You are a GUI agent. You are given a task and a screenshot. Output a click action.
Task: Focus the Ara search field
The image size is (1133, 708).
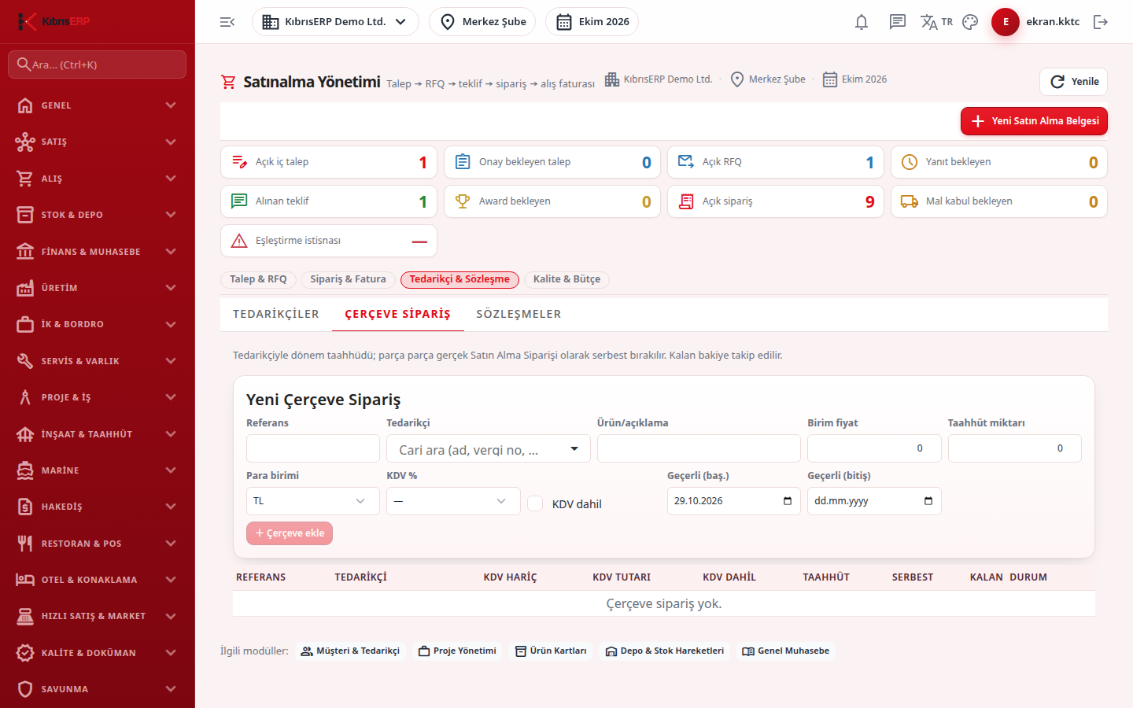pyautogui.click(x=98, y=65)
